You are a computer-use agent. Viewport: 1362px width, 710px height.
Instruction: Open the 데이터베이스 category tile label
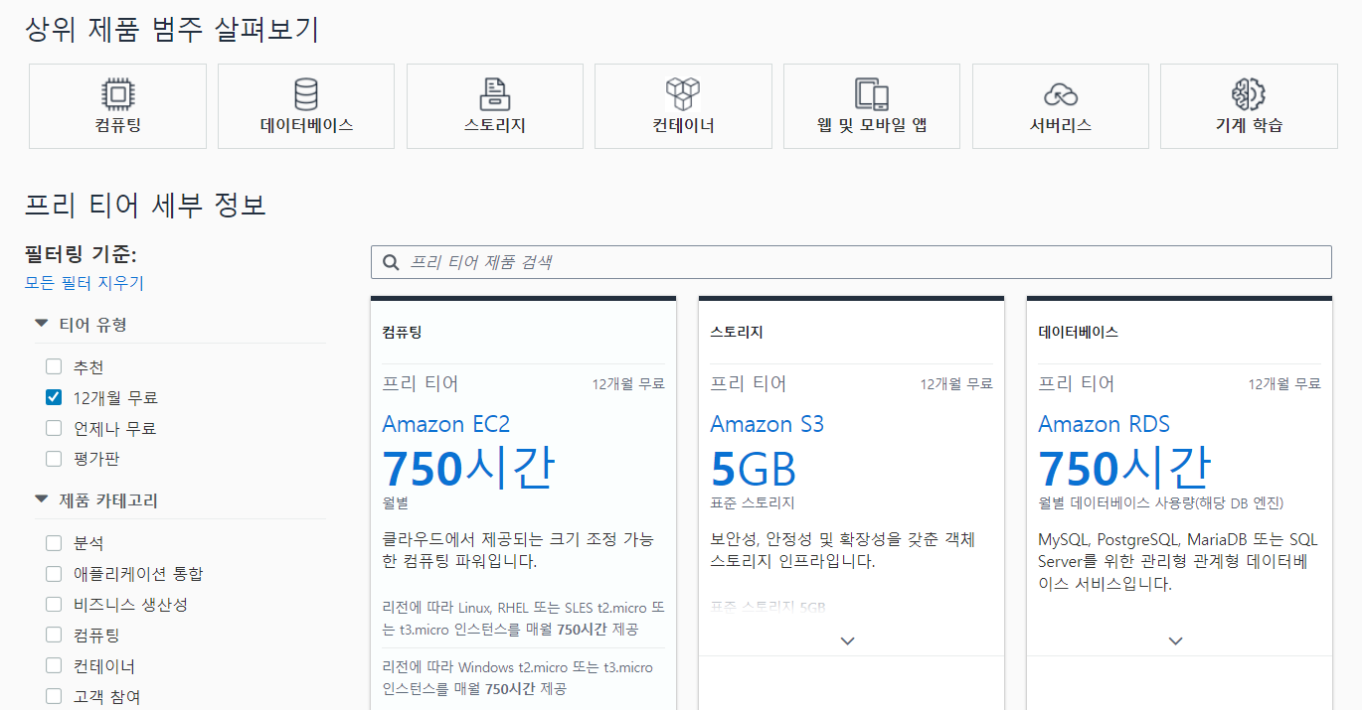[x=306, y=125]
